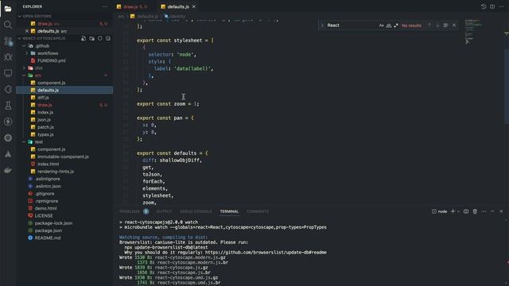Kill the terminal with trash icon
Screen dimensions: 509x286
[475, 211]
